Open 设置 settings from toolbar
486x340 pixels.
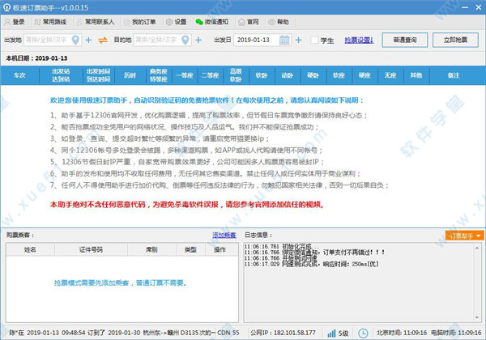175,21
